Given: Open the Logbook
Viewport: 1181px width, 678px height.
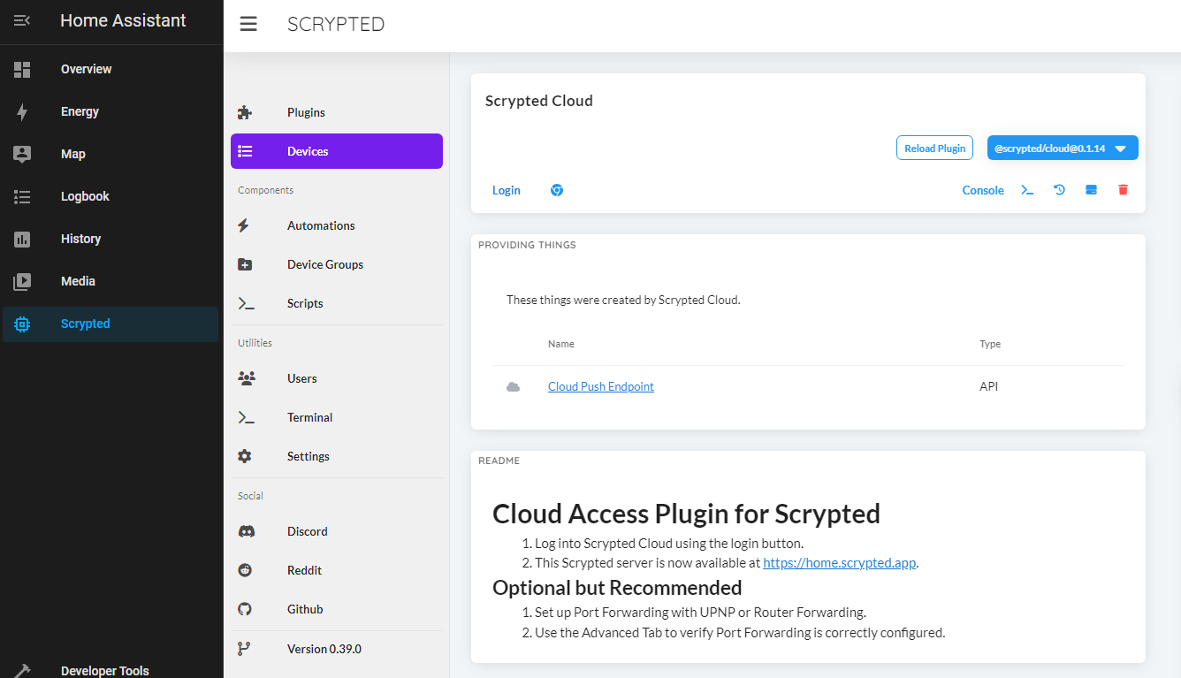Looking at the screenshot, I should (110, 196).
